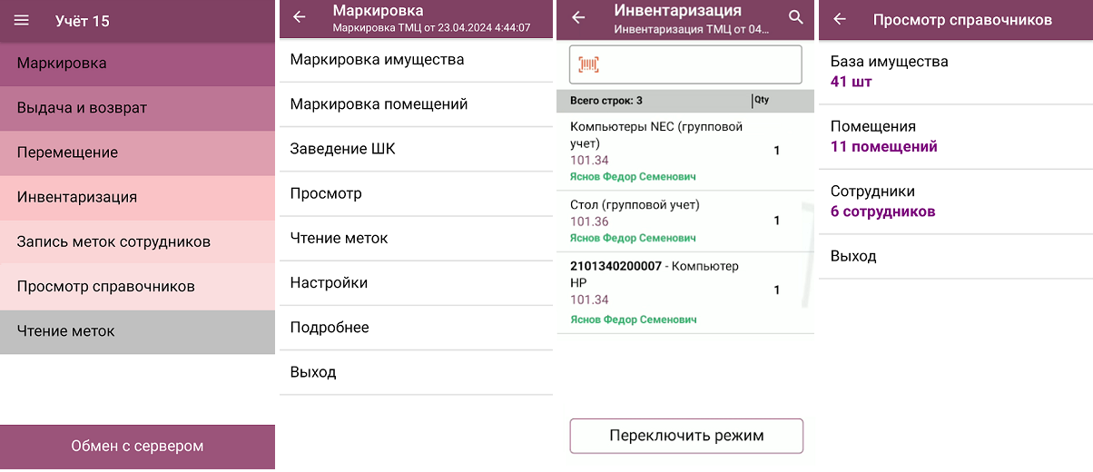Open the Маркировка menu item
The width and height of the screenshot is (1093, 472).
[x=137, y=64]
